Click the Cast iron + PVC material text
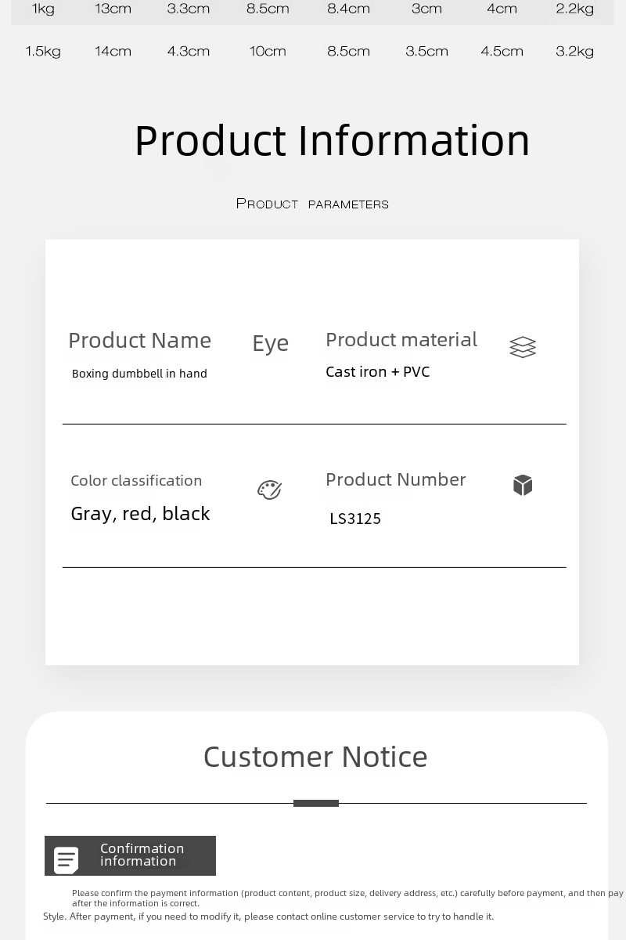Image resolution: width=626 pixels, height=940 pixels. 378,372
